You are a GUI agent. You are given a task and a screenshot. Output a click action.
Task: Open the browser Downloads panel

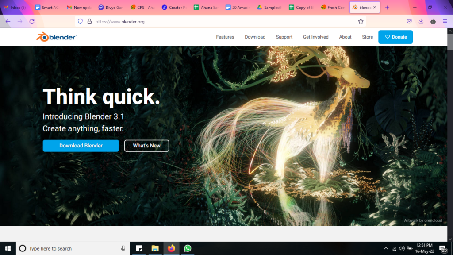[x=421, y=21]
